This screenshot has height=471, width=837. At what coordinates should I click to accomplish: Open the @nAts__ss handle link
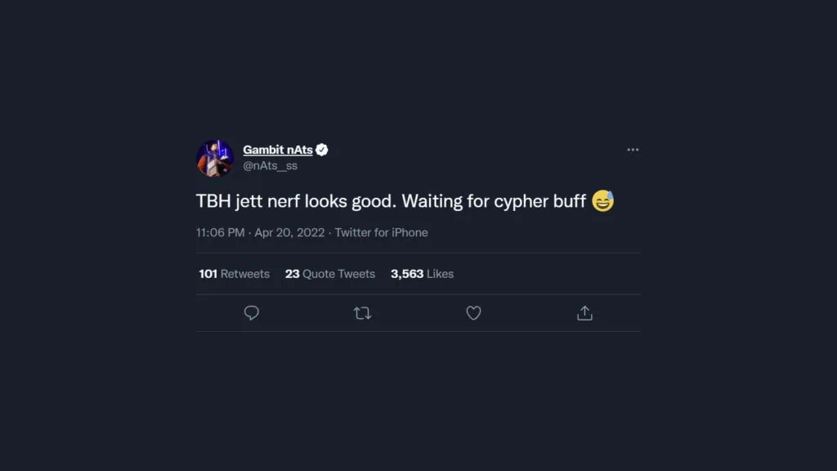270,165
